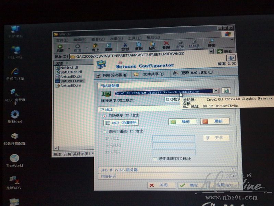
Task: Select file SetupBD.exe
Action: [x=70, y=81]
